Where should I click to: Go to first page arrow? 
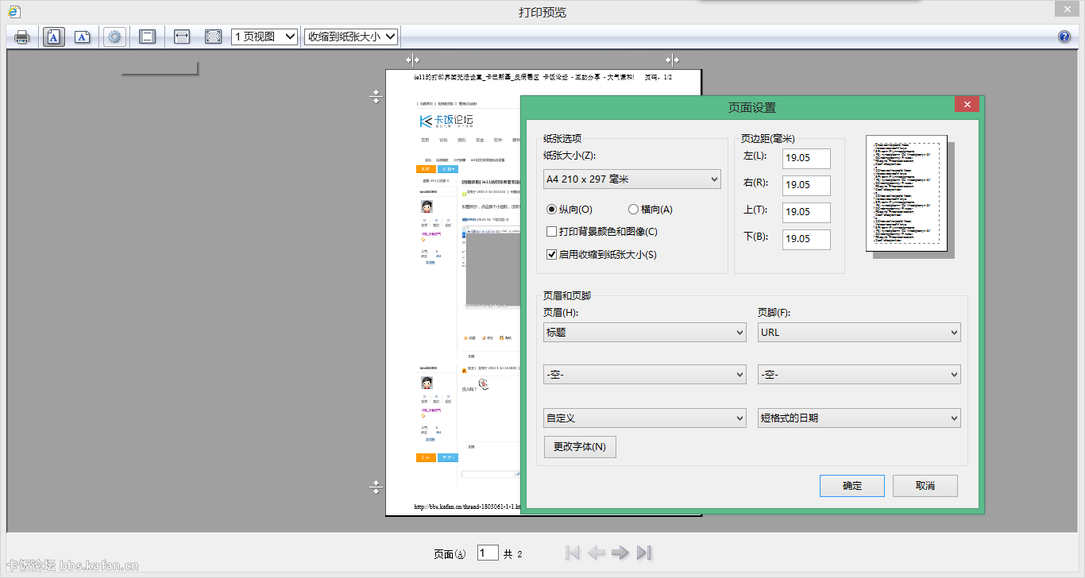572,553
